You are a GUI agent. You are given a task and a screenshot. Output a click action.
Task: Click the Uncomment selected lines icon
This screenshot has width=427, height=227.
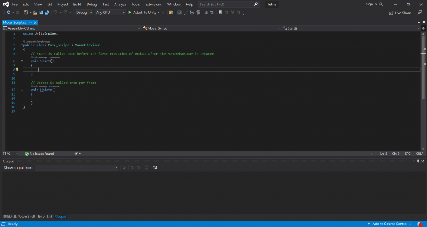click(211, 12)
